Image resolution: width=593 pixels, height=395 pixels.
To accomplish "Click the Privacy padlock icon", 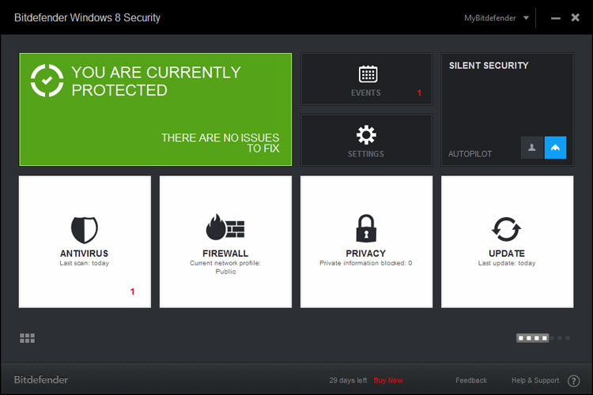I will coord(366,228).
